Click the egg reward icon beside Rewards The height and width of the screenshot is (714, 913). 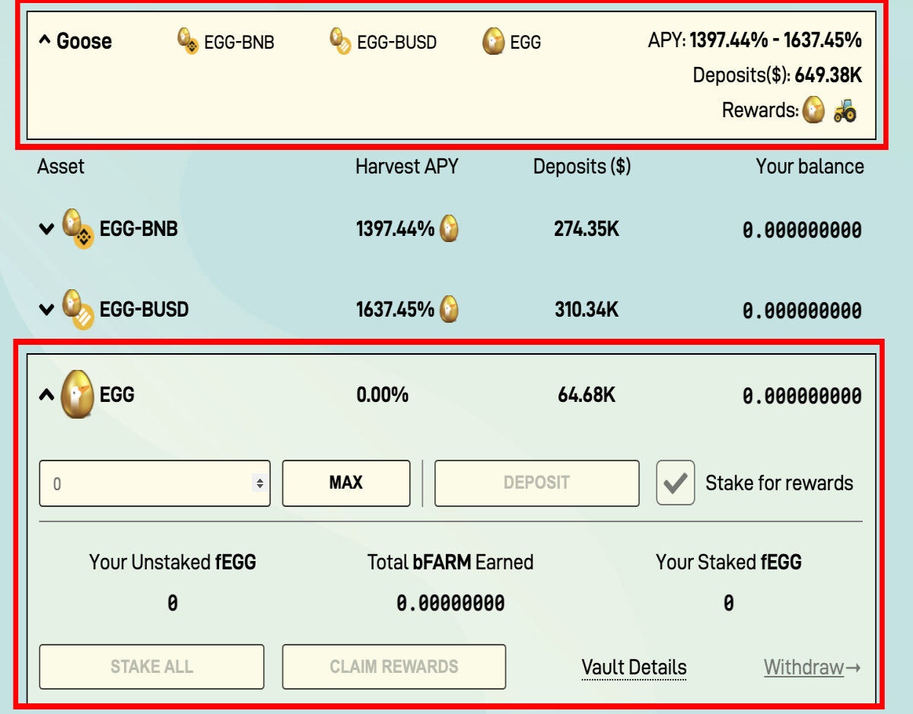[813, 111]
